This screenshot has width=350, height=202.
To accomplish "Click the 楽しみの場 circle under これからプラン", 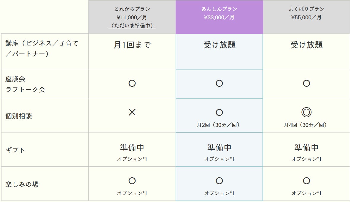I will point(132,181).
